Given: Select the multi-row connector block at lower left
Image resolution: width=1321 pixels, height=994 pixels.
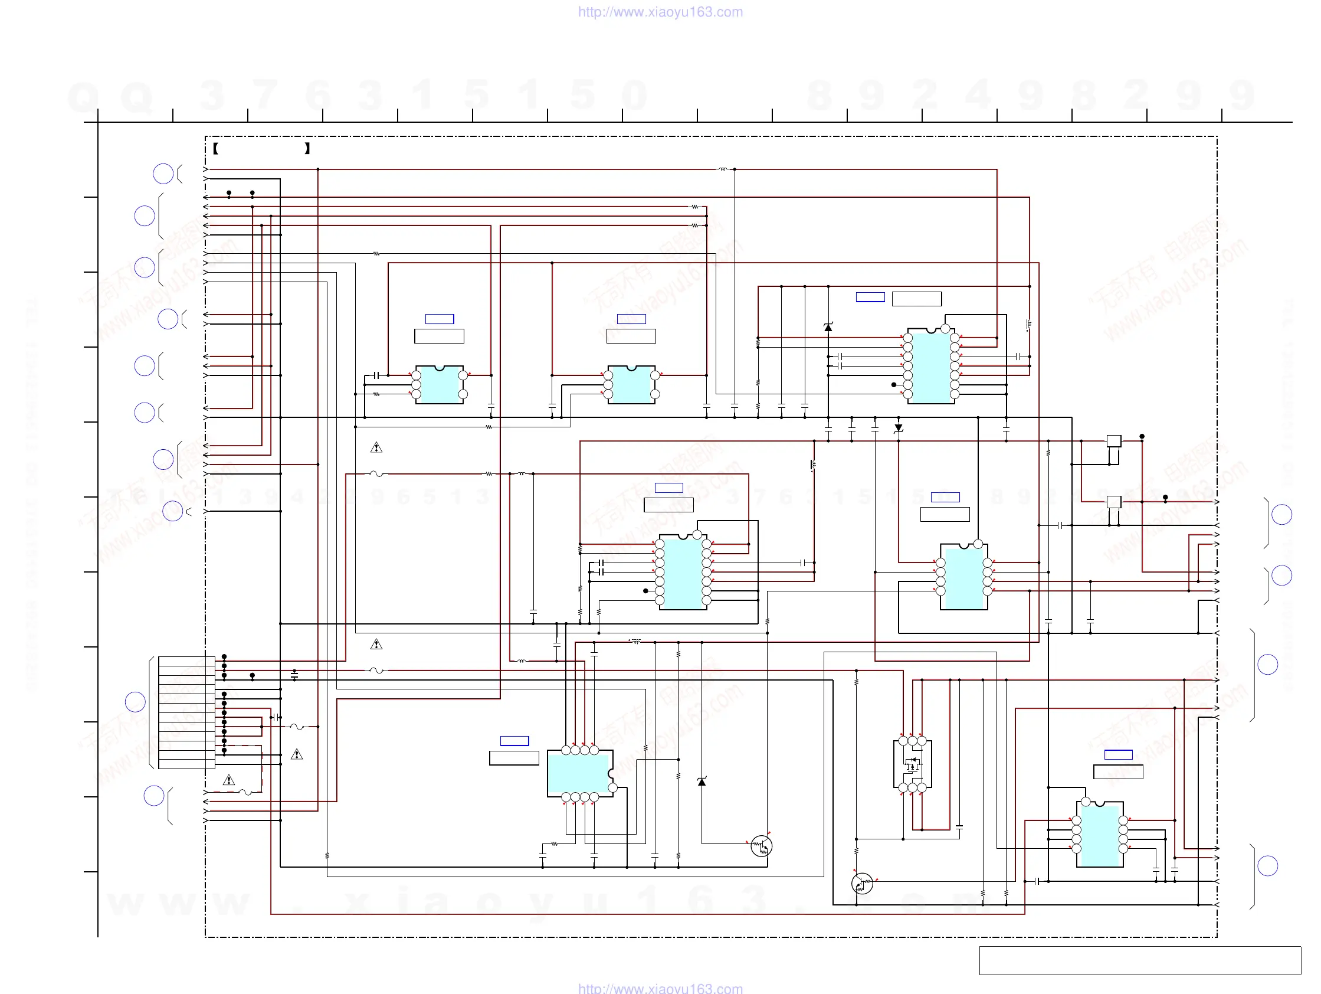Looking at the screenshot, I should coord(186,712).
